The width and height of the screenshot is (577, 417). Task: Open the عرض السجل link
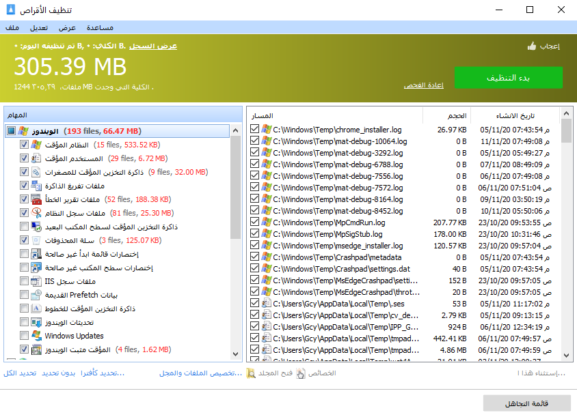(153, 46)
